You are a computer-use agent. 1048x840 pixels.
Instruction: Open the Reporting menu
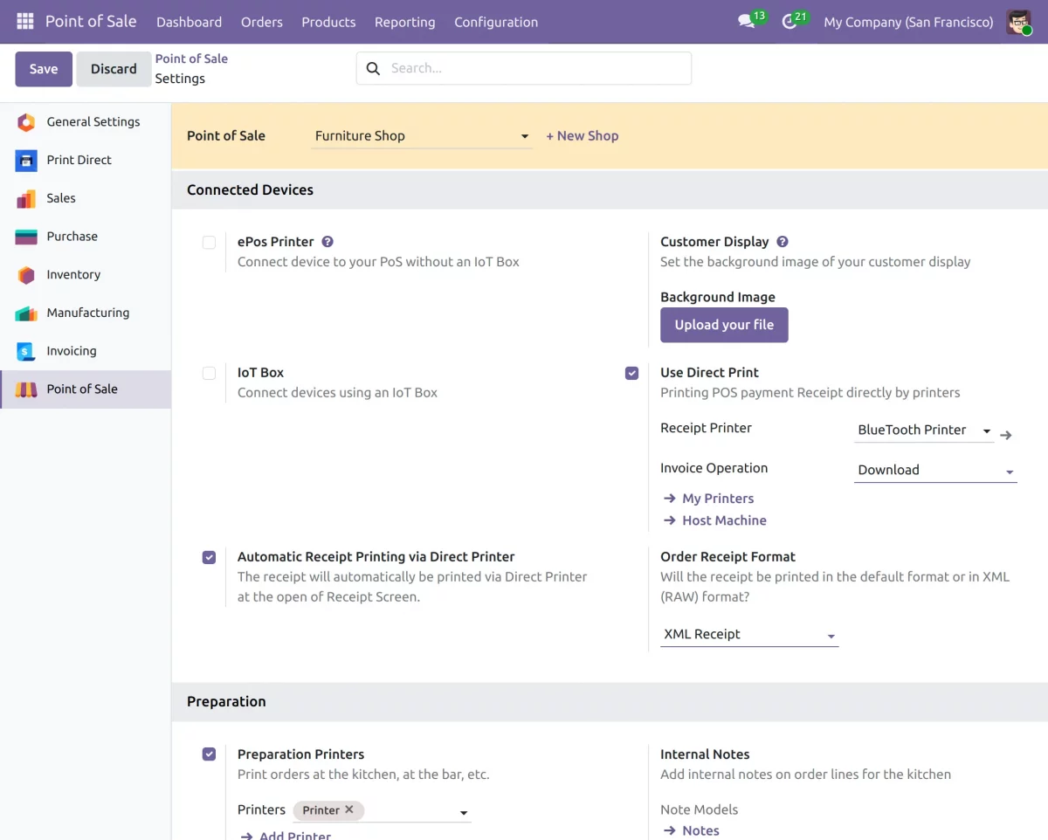tap(404, 22)
